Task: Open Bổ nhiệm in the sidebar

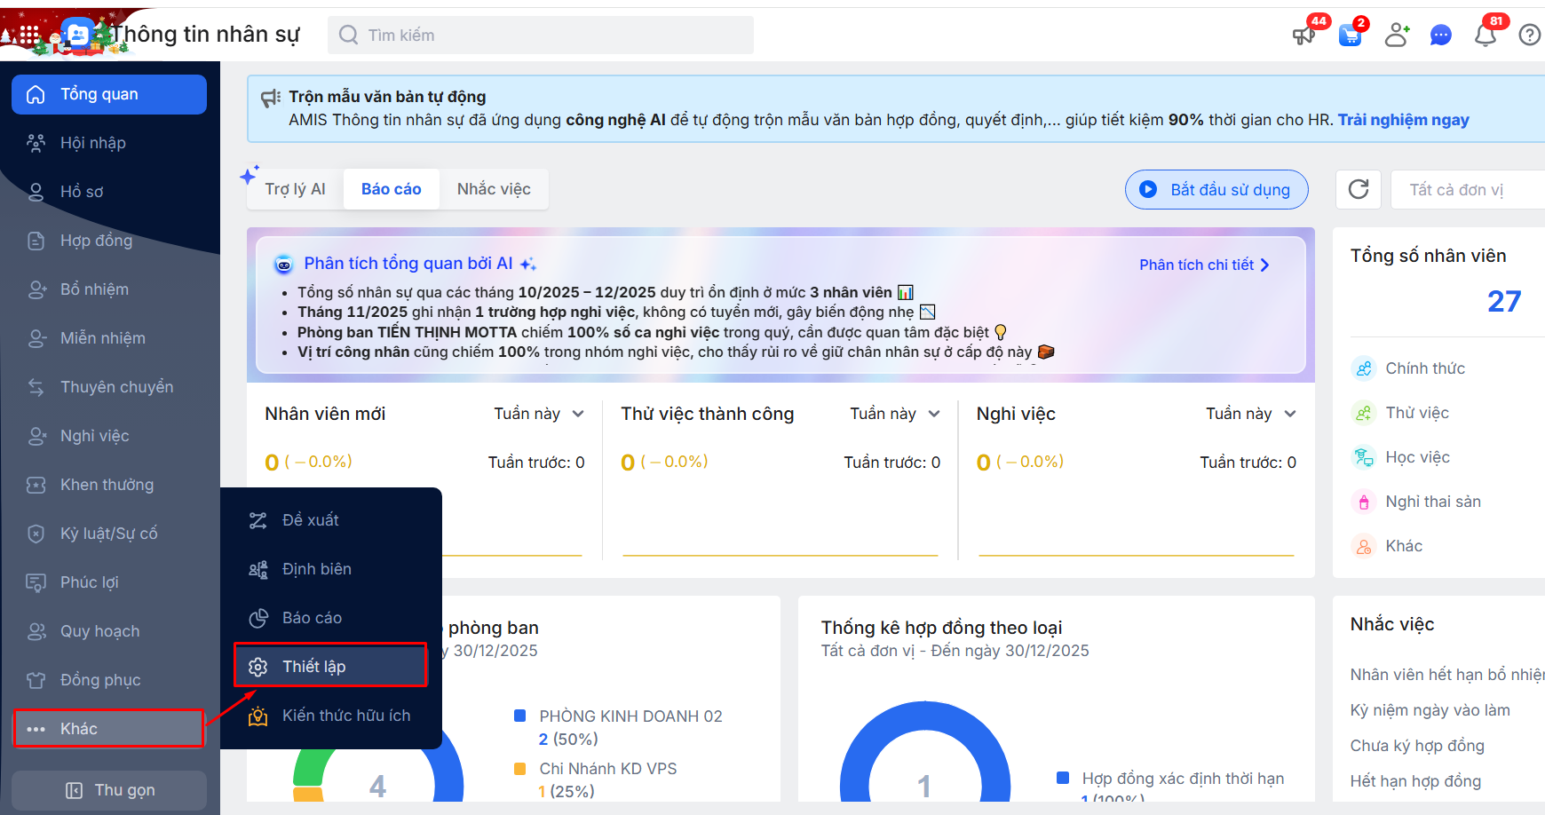Action: (x=109, y=289)
